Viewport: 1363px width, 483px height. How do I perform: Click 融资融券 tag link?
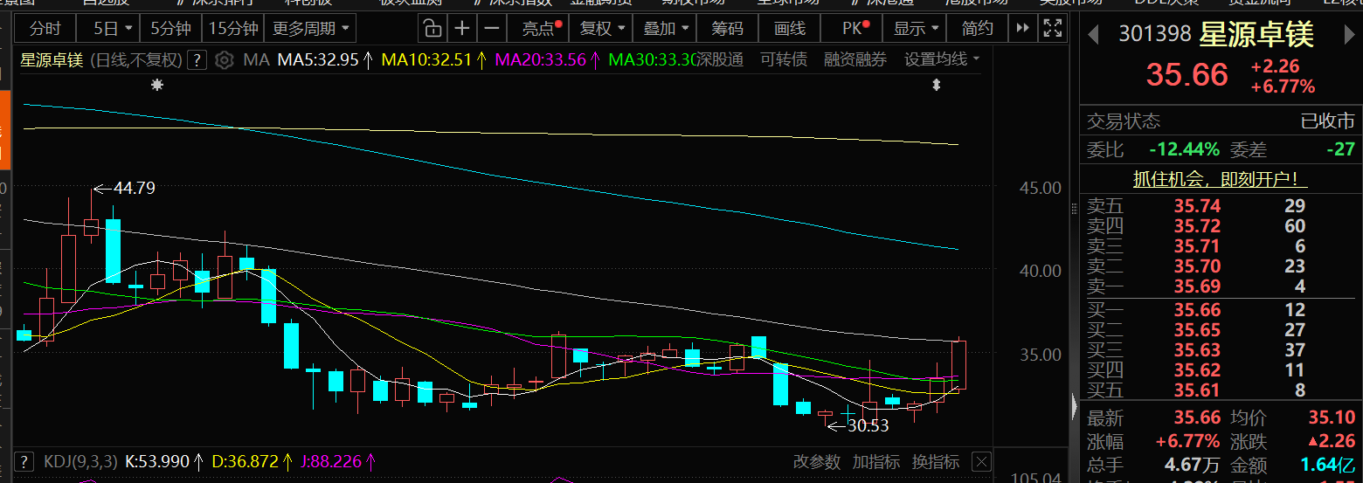pyautogui.click(x=855, y=60)
